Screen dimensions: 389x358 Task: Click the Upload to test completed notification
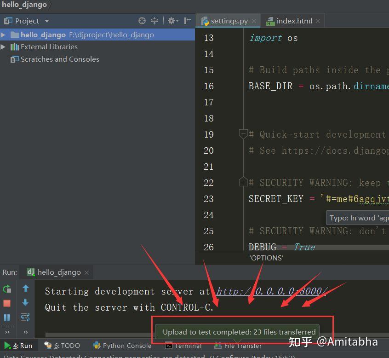pyautogui.click(x=237, y=332)
